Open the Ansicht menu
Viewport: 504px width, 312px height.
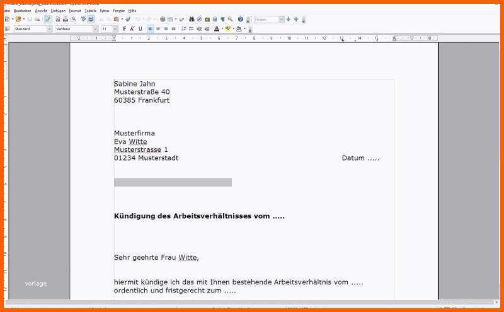41,11
